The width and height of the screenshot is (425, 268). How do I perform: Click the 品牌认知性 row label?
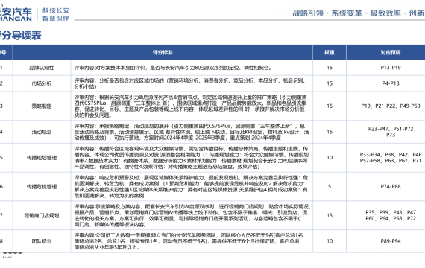pyautogui.click(x=42, y=68)
